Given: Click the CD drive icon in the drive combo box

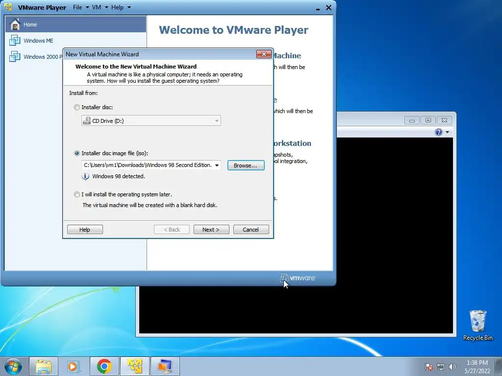Looking at the screenshot, I should [87, 120].
